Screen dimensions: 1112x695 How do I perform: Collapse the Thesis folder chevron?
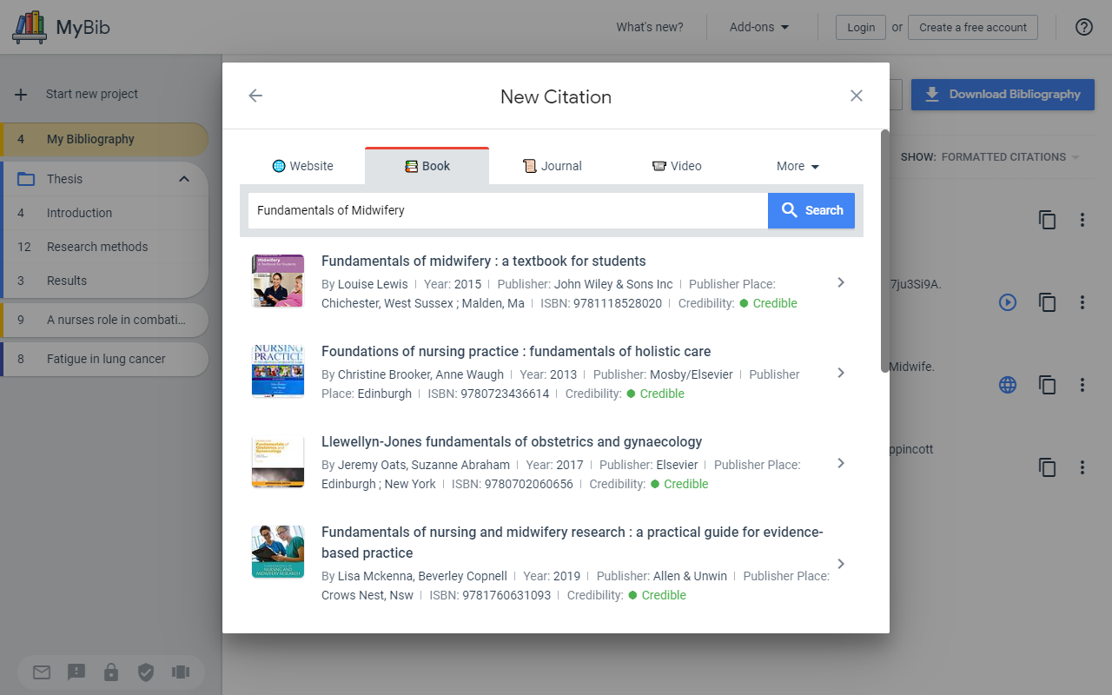(x=184, y=179)
